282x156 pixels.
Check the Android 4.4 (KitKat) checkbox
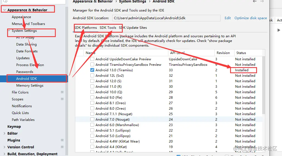click(x=92, y=147)
